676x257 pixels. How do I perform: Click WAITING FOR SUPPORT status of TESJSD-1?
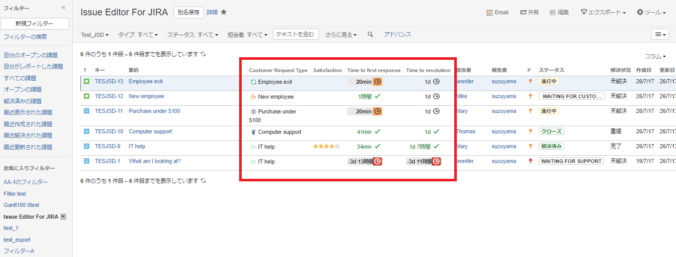coord(571,161)
